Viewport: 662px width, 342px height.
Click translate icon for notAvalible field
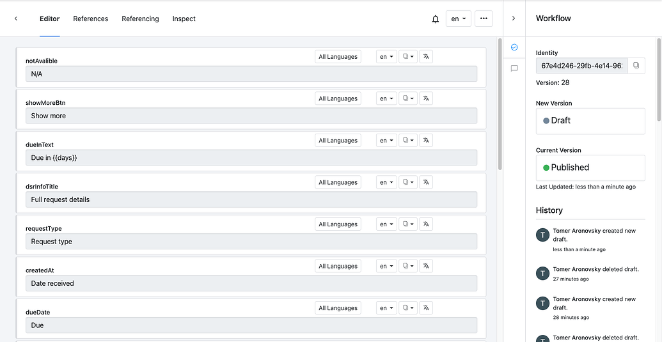point(425,56)
